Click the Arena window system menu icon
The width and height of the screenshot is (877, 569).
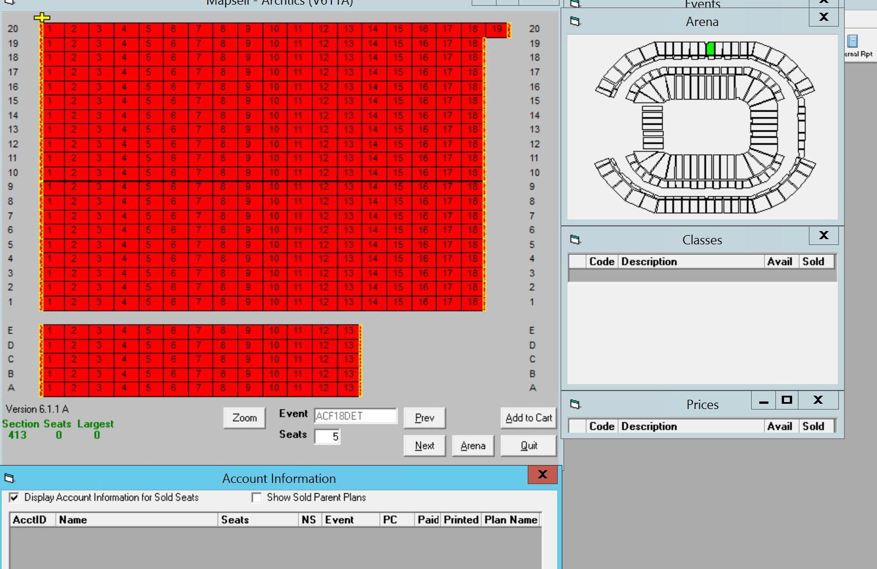[574, 21]
